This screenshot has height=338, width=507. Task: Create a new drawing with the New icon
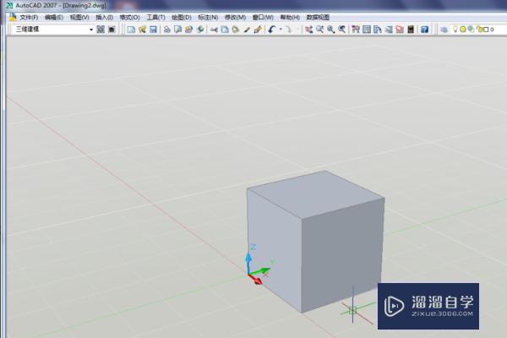click(131, 30)
